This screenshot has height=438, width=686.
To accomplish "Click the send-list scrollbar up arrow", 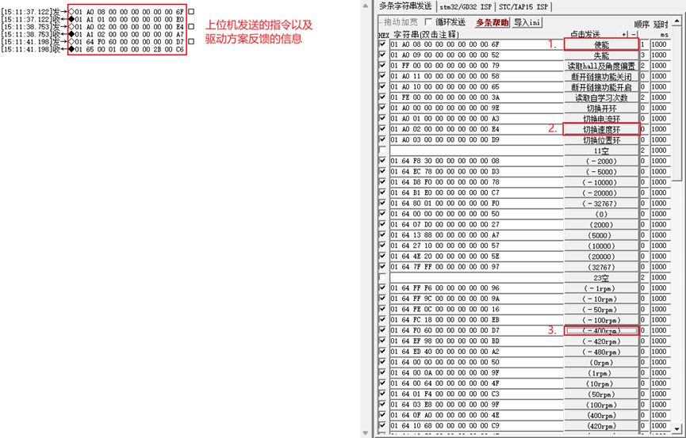I will tap(676, 20).
